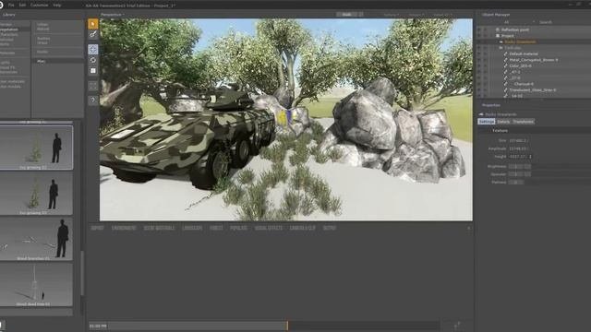The height and width of the screenshot is (332, 591).
Task: Select the dead branches thumbnail in library
Action: click(x=36, y=240)
